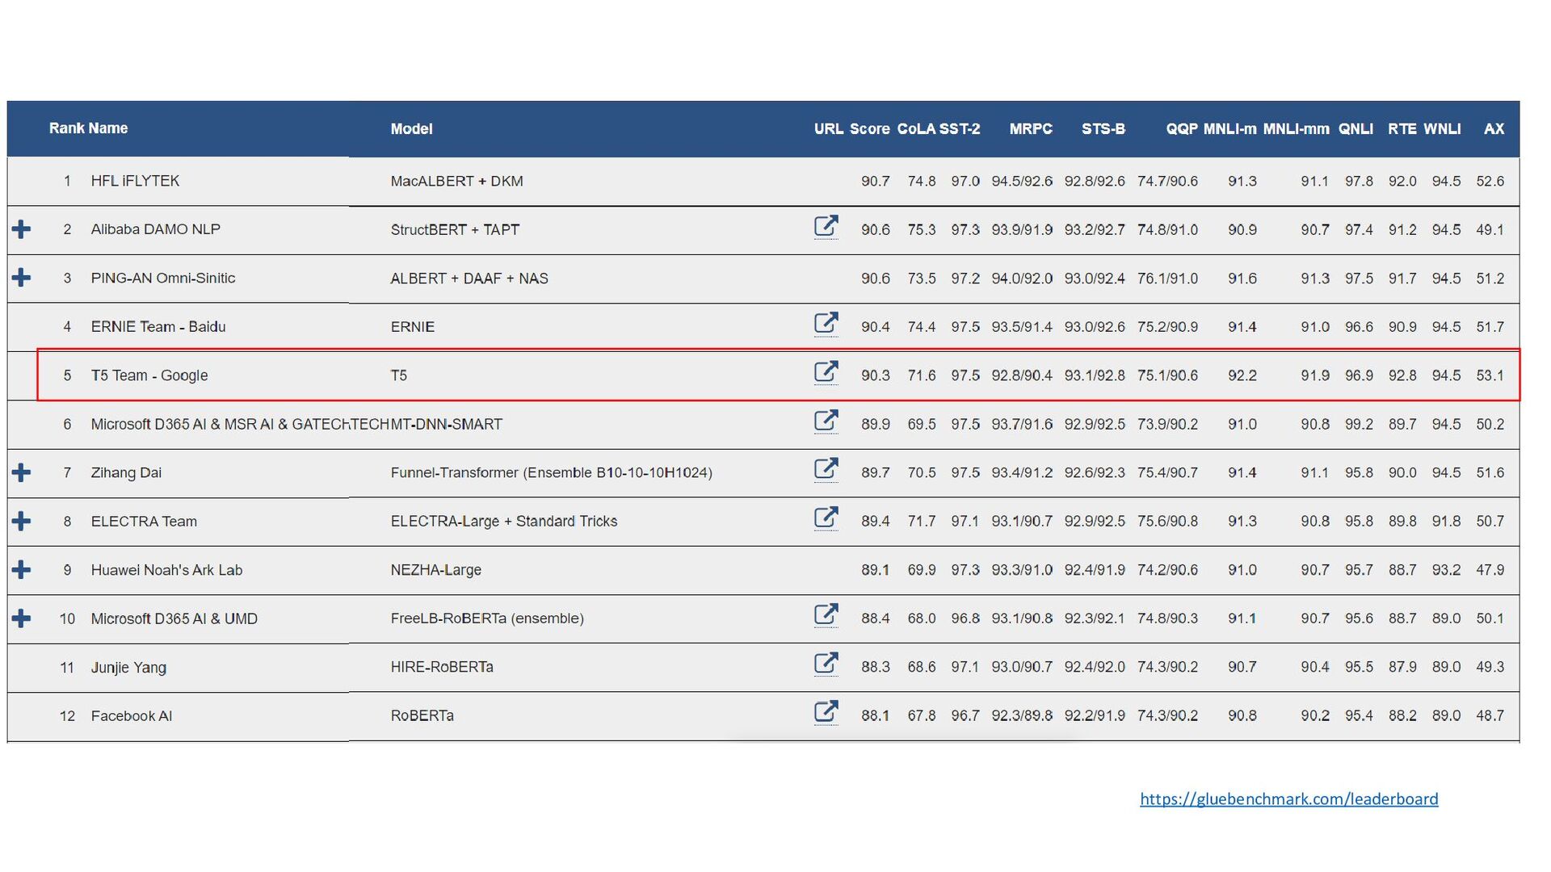The height and width of the screenshot is (872, 1551).
Task: Select the HFL iFLYTEK name entry
Action: point(135,181)
